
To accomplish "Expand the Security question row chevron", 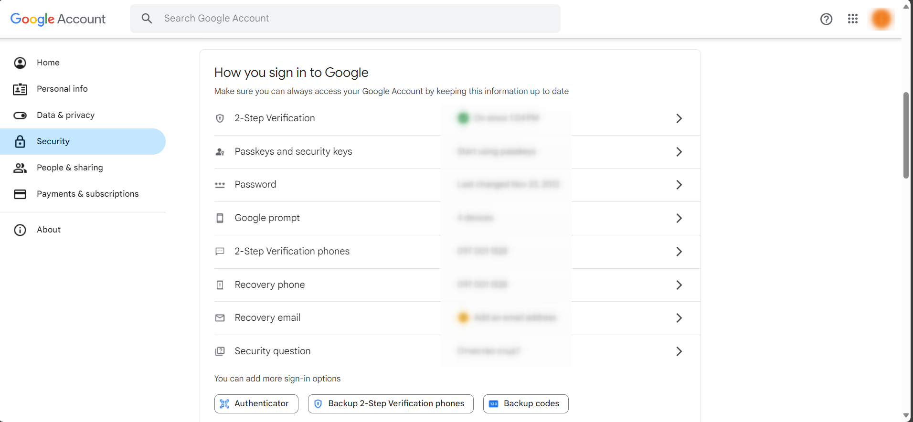I will tap(679, 351).
